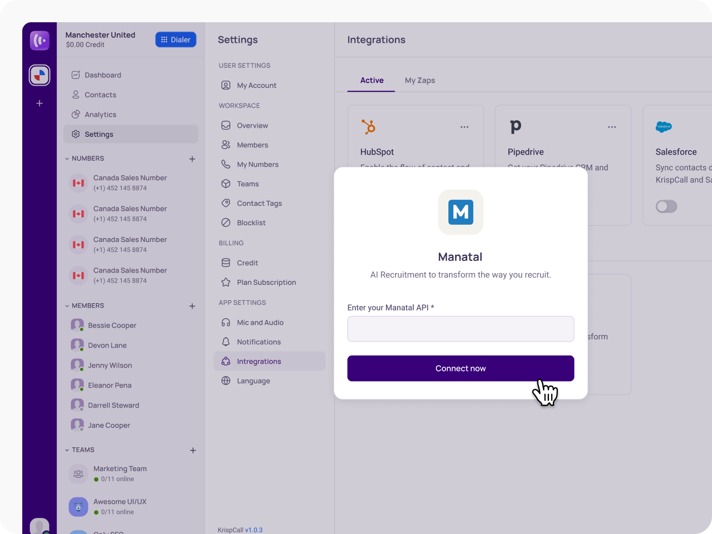The height and width of the screenshot is (534, 712).
Task: Switch to the Active tab
Action: click(x=372, y=81)
